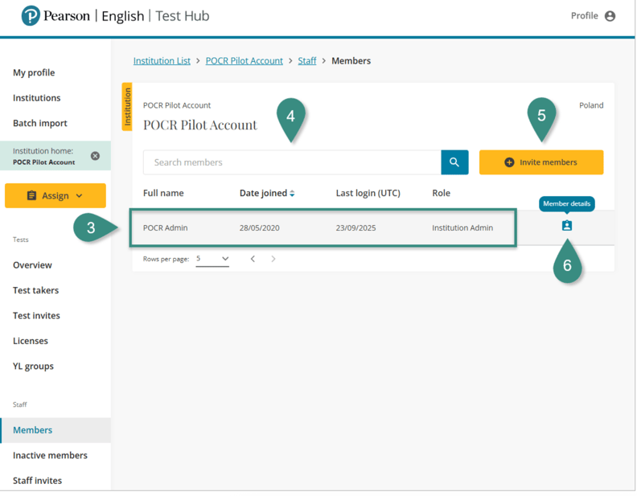Viewport: 637px width, 496px height.
Task: Go to next page of members
Action: coord(273,259)
